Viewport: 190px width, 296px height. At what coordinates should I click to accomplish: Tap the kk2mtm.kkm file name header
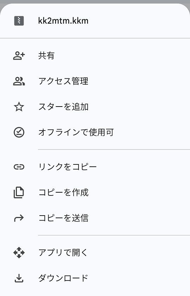63,21
